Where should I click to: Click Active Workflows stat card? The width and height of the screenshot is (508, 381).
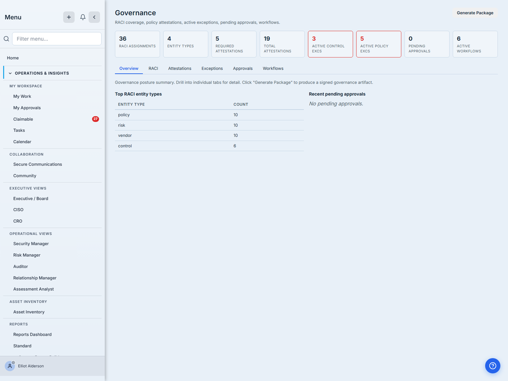click(x=475, y=44)
